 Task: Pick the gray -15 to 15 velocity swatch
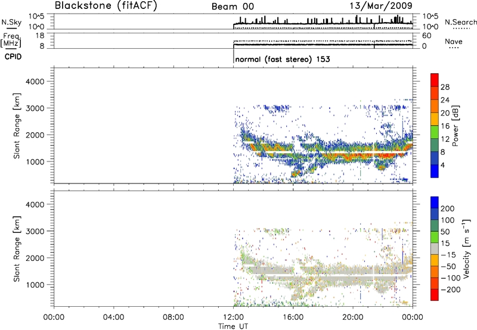pos(435,248)
